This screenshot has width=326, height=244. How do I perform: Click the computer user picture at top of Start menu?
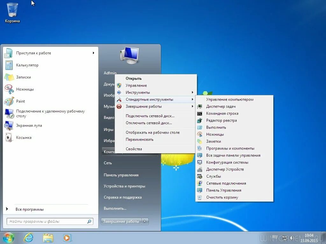tap(129, 55)
